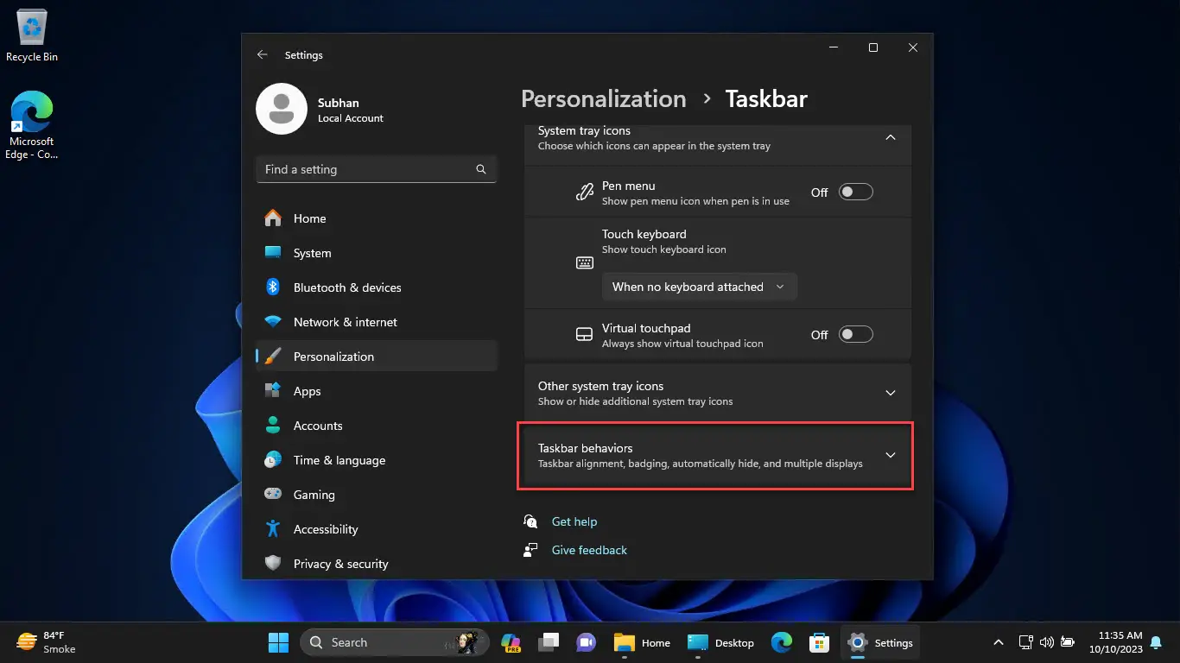1180x663 pixels.
Task: Click the Bluetooth icon in sidebar
Action: (273, 287)
